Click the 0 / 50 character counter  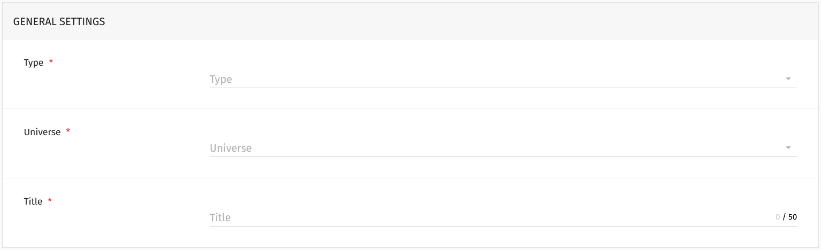[786, 217]
